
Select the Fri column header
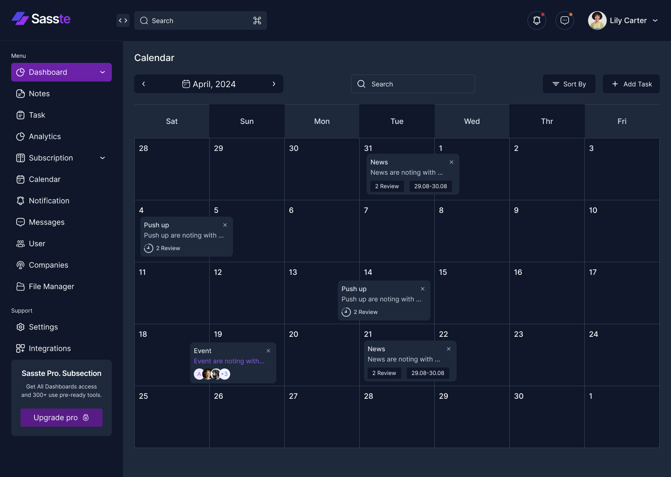[x=622, y=121]
